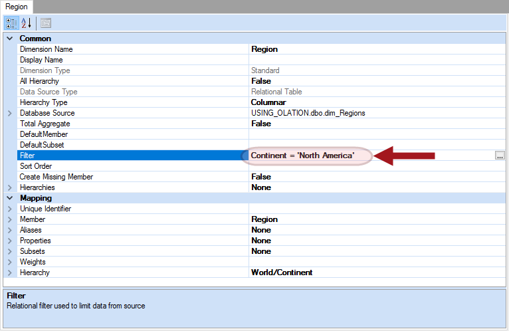Viewport: 509px width, 331px height.
Task: Select the Region tab
Action: coord(17,6)
